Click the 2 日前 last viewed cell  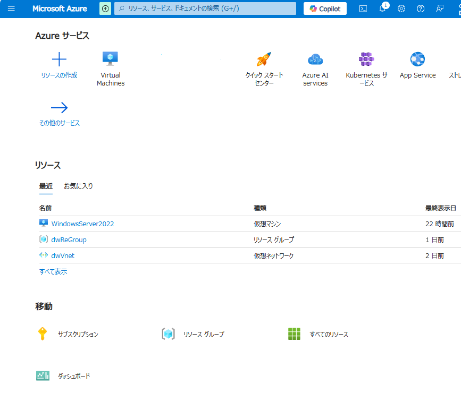(x=434, y=256)
